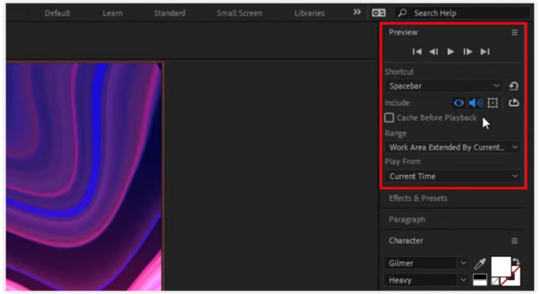Switch to the Standard workspace
The image size is (540, 294).
pos(169,13)
